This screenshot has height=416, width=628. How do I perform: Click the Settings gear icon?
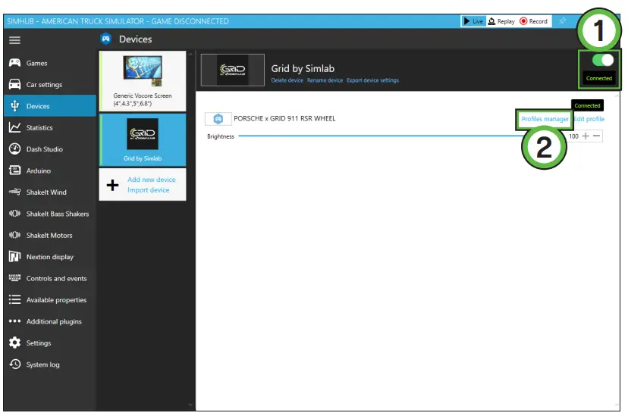(15, 342)
